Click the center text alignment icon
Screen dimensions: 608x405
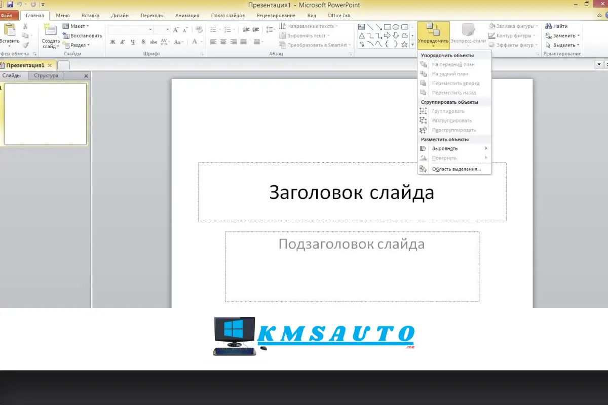pos(223,42)
